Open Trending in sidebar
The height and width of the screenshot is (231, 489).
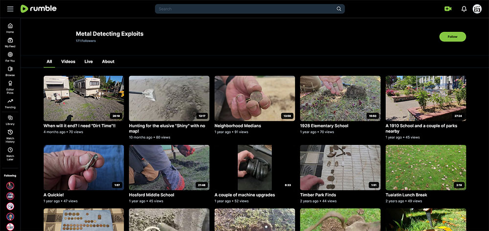(10, 104)
